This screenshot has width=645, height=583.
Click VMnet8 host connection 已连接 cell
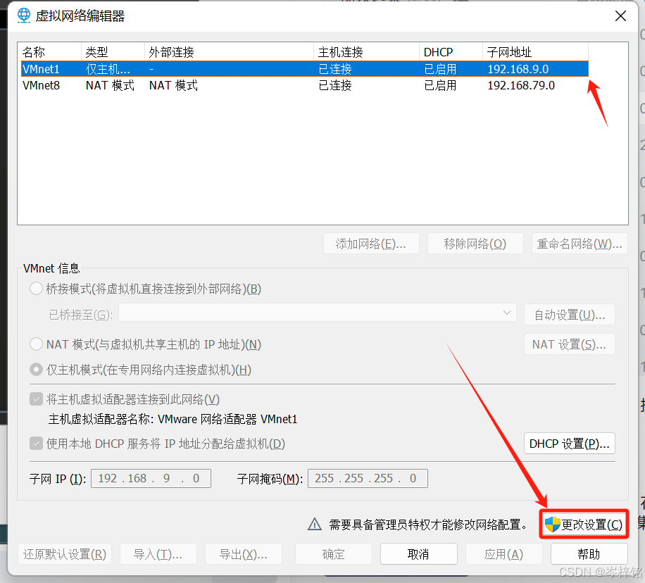coord(335,86)
